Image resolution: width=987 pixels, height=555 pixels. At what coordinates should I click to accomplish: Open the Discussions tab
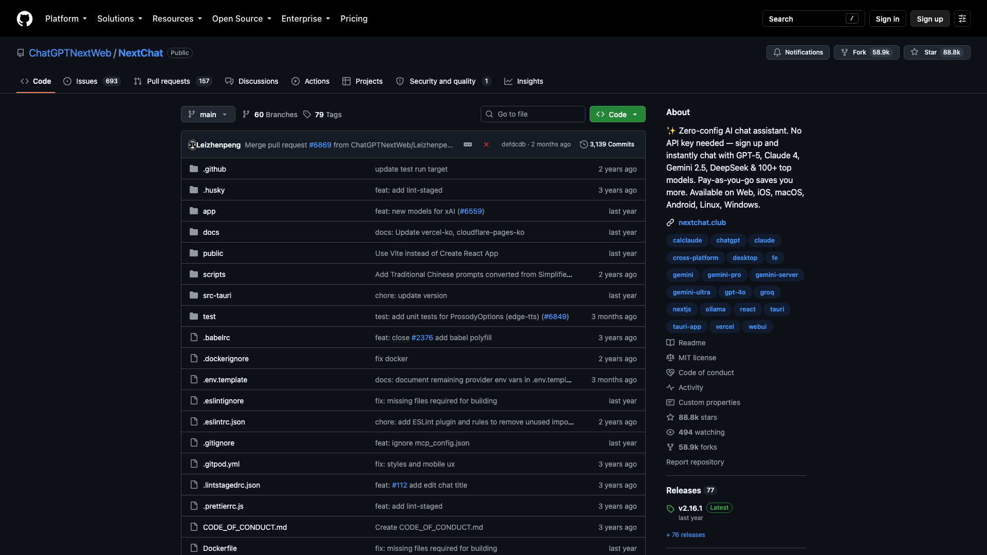pyautogui.click(x=252, y=81)
